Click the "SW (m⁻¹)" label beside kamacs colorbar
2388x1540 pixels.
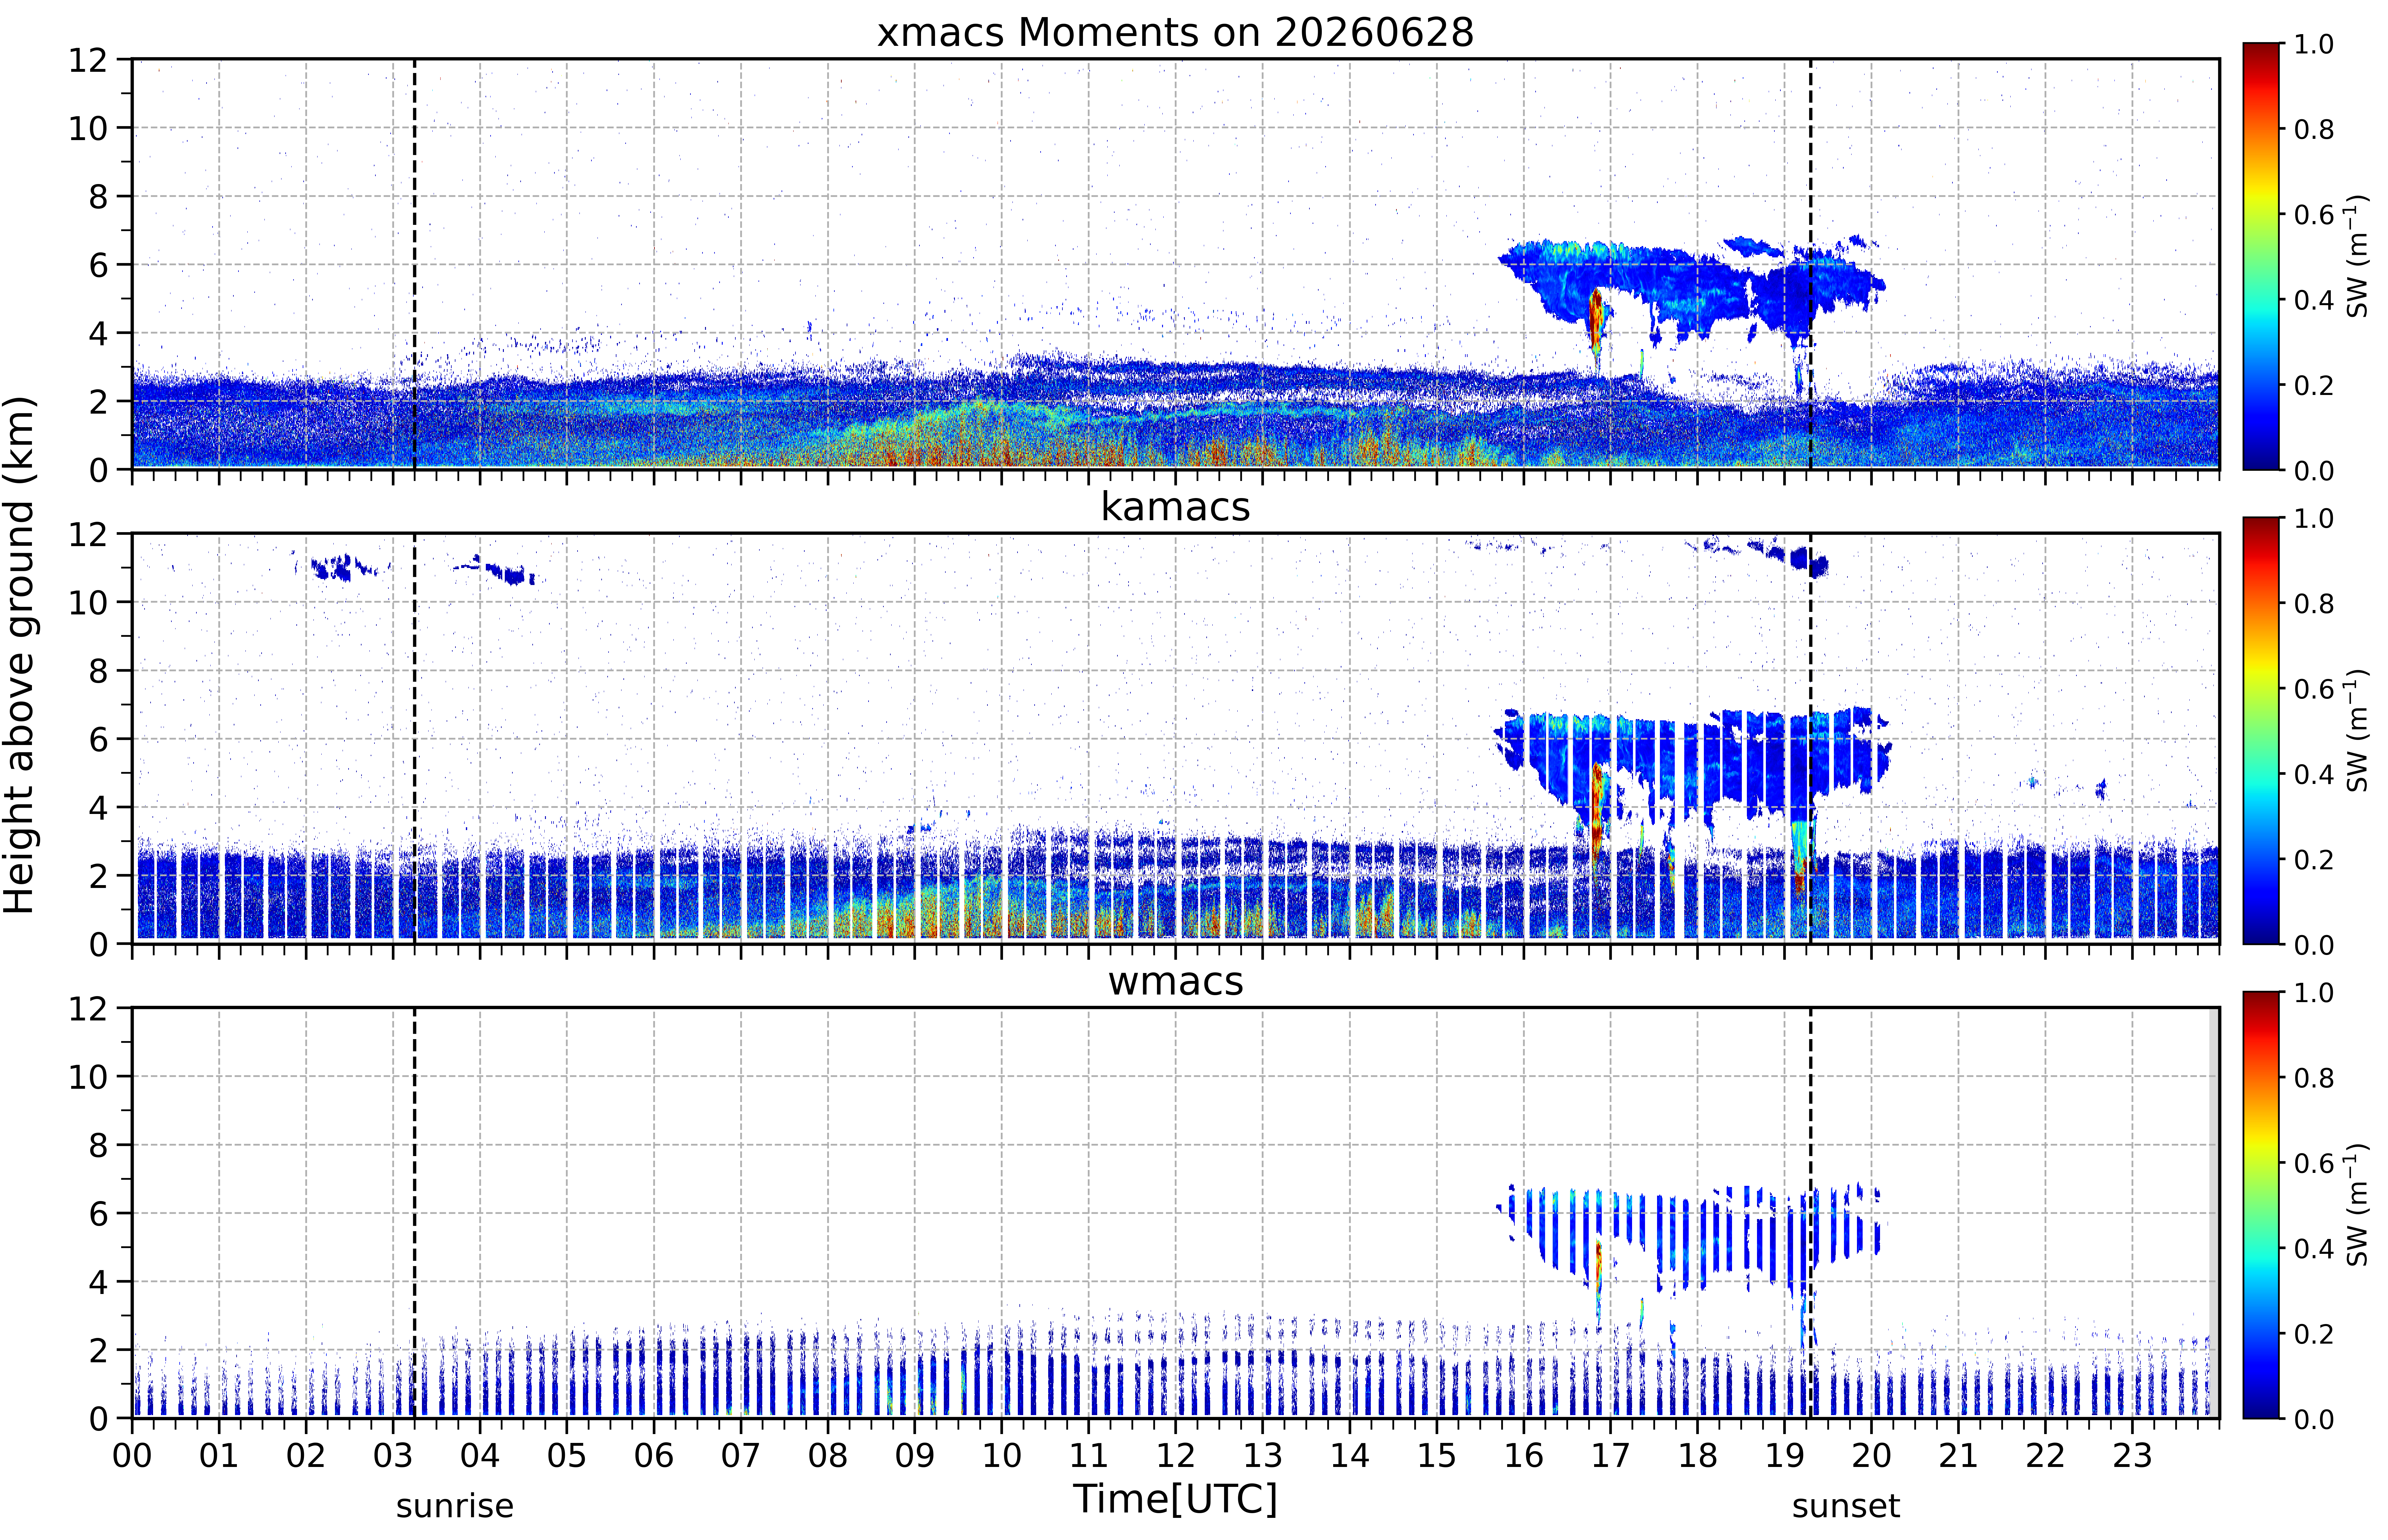2358,730
